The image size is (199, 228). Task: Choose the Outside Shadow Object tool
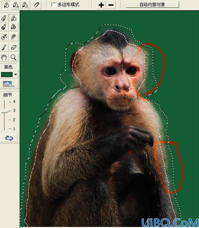[14, 27]
